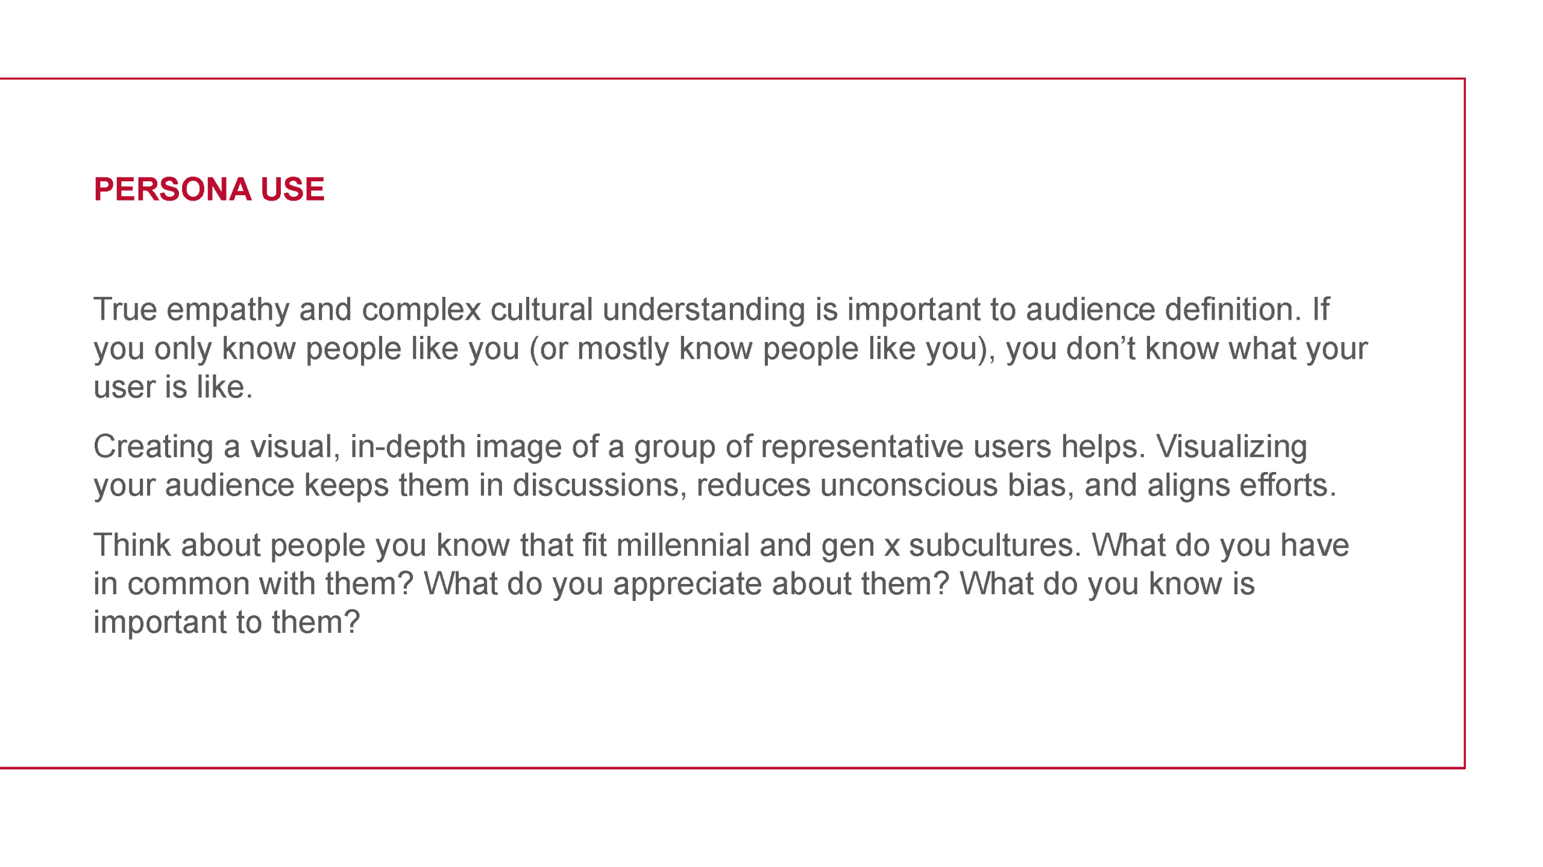
Task: Click the words 'aligns efforts'
Action: (x=1241, y=485)
